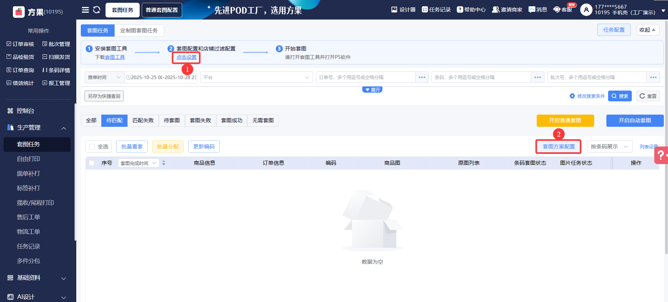The image size is (668, 302).
Task: Select the 匹配失败 status tab
Action: click(143, 121)
